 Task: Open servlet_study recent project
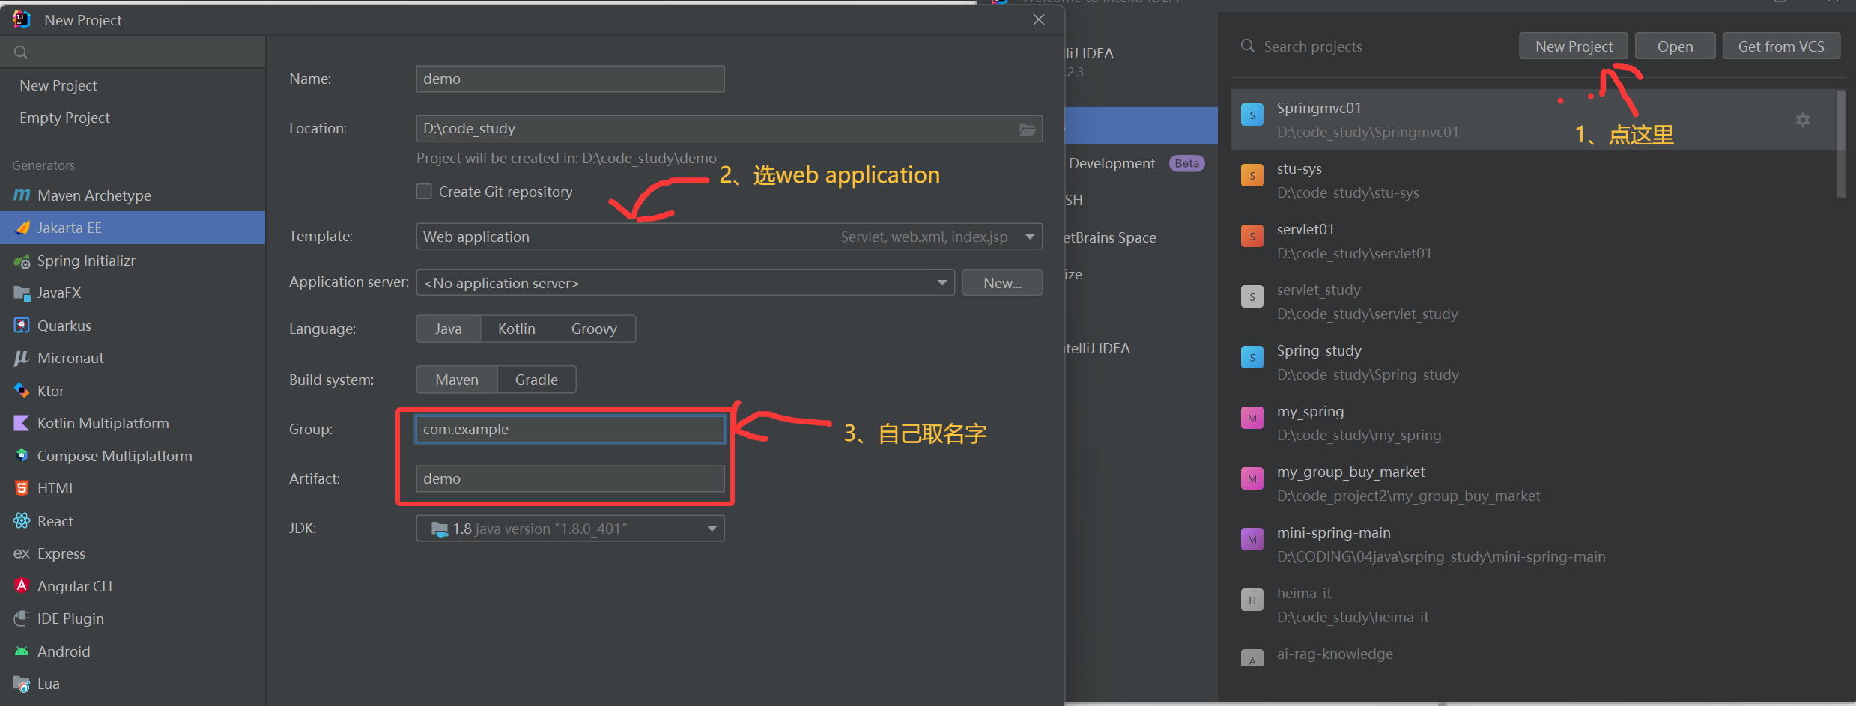click(1534, 302)
